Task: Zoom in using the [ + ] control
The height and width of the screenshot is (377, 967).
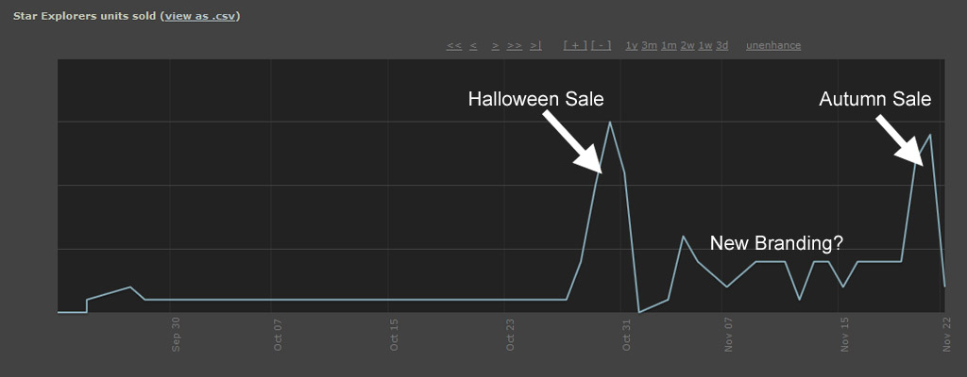Action: point(575,45)
